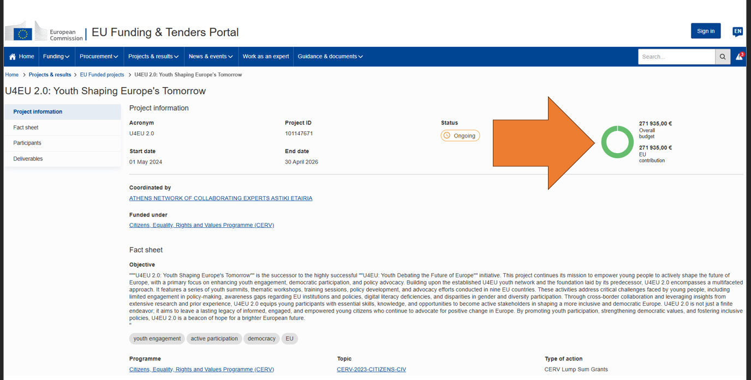Select Fact sheet in the sidebar
Image resolution: width=751 pixels, height=380 pixels.
[63, 128]
